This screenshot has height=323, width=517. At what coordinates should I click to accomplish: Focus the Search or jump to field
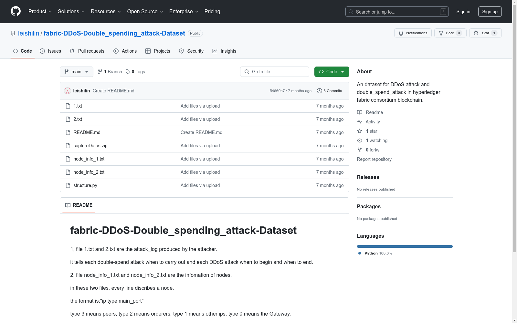[397, 12]
